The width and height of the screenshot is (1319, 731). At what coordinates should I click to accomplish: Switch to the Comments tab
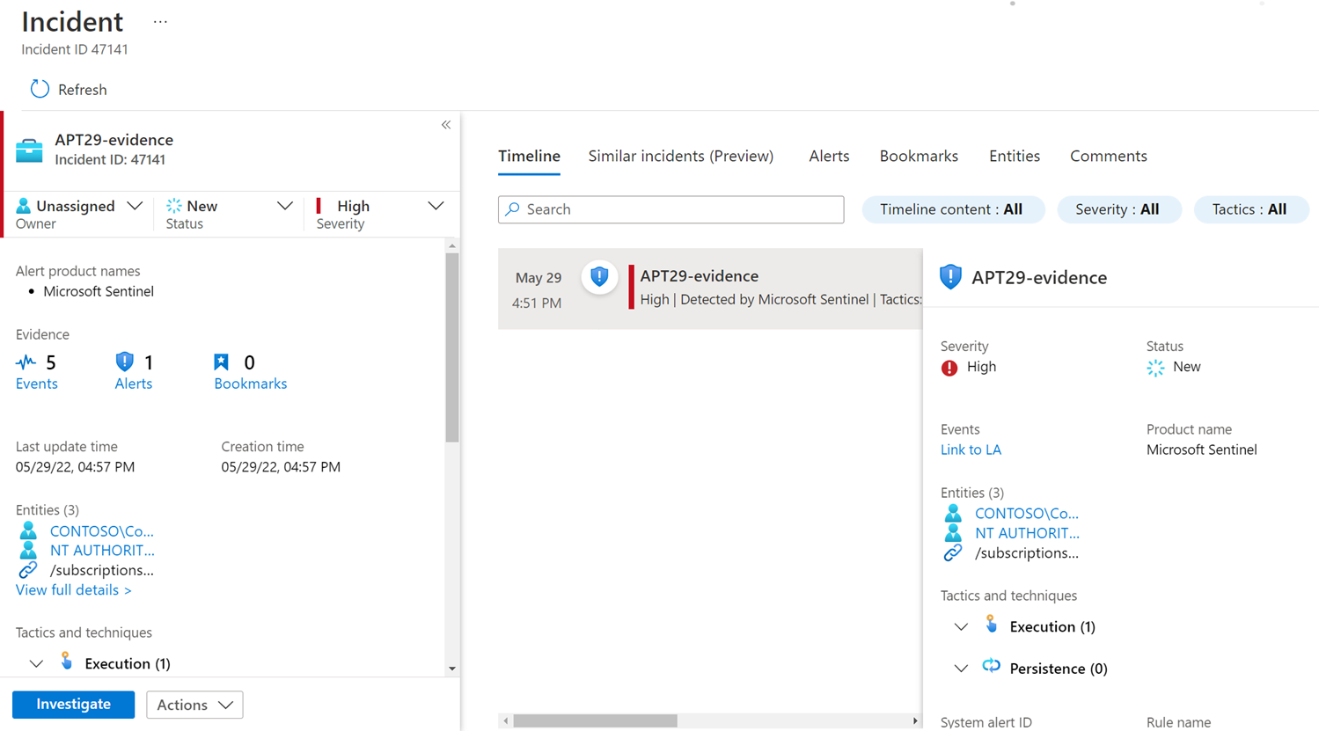point(1108,156)
